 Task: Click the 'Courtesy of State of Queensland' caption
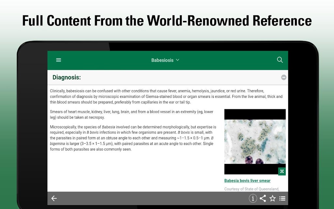(x=251, y=189)
